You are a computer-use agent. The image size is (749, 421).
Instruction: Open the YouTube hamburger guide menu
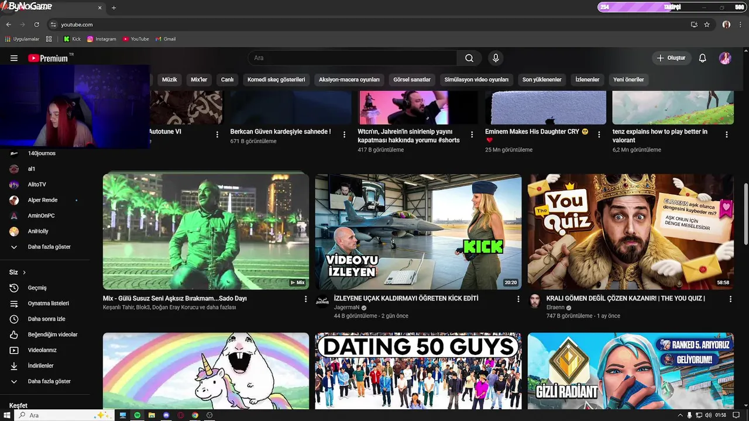point(14,58)
